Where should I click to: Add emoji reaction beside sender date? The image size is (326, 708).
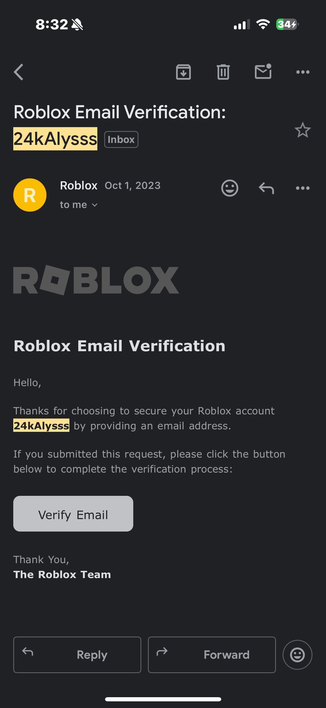tap(229, 188)
